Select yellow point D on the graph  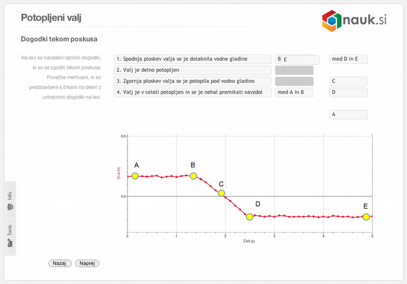[249, 217]
